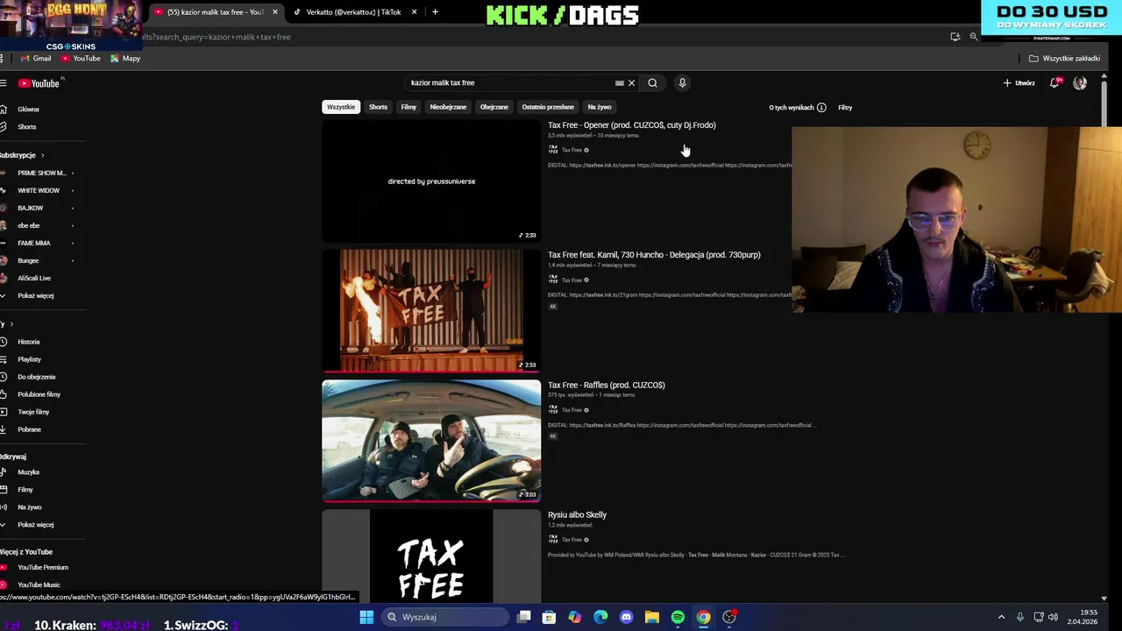The height and width of the screenshot is (631, 1122).
Task: Click Tax Free channel avatar under Raffles video
Action: (x=553, y=410)
